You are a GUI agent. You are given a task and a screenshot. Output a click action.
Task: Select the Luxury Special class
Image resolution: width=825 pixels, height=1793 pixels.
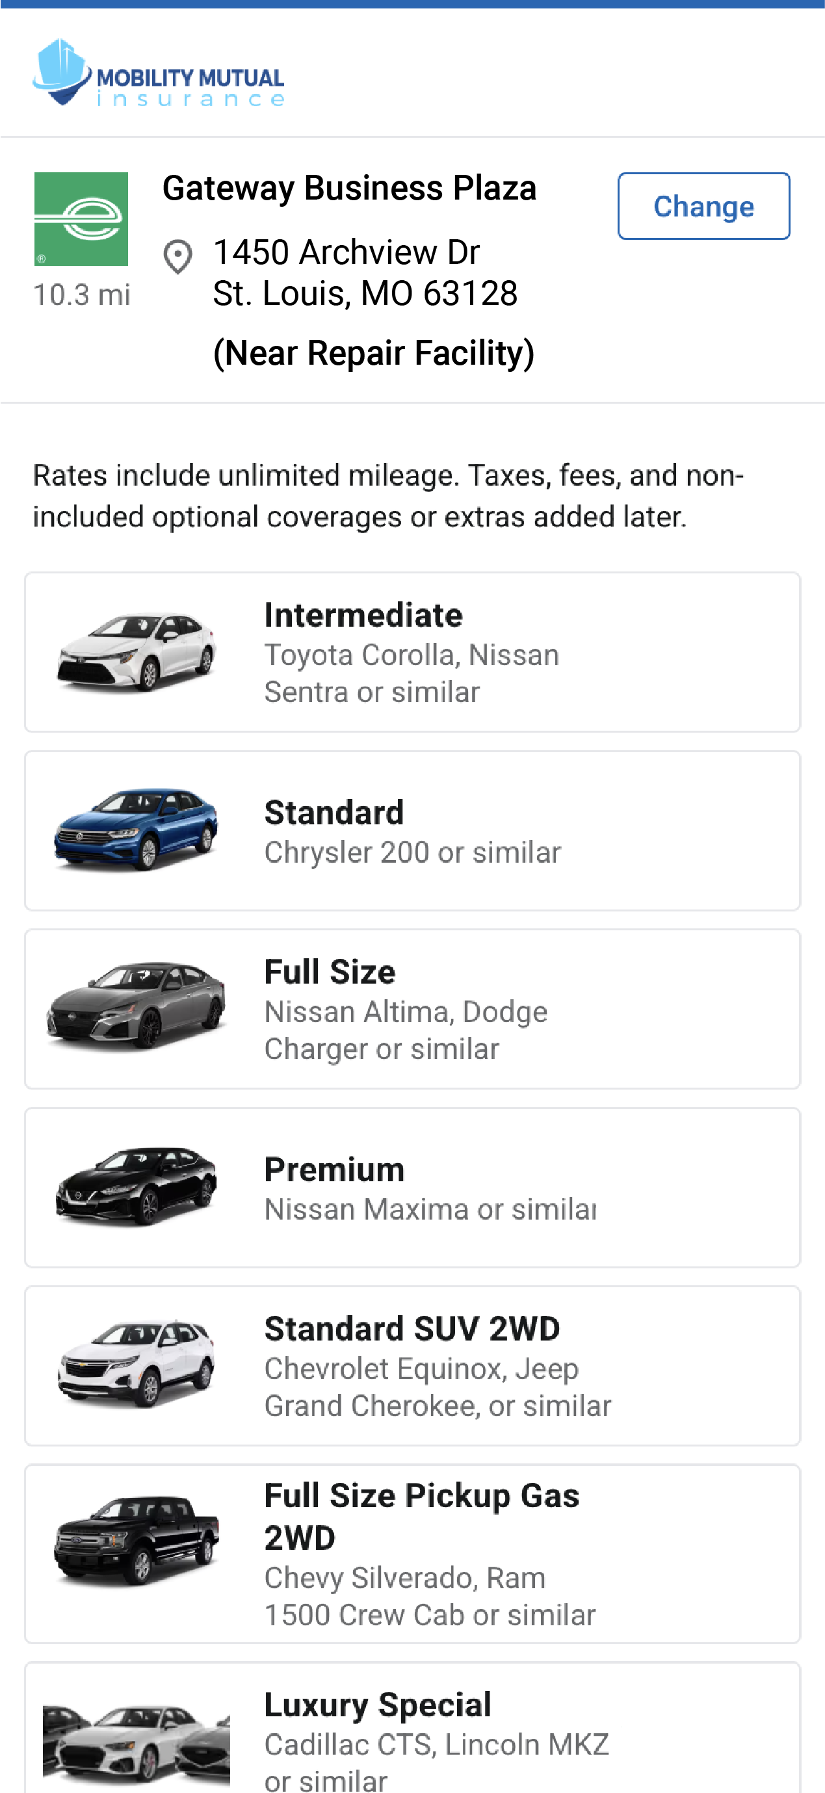coord(412,1727)
